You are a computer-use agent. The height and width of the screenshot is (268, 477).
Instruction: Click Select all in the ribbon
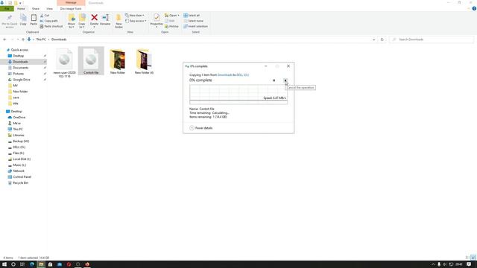tap(192, 15)
